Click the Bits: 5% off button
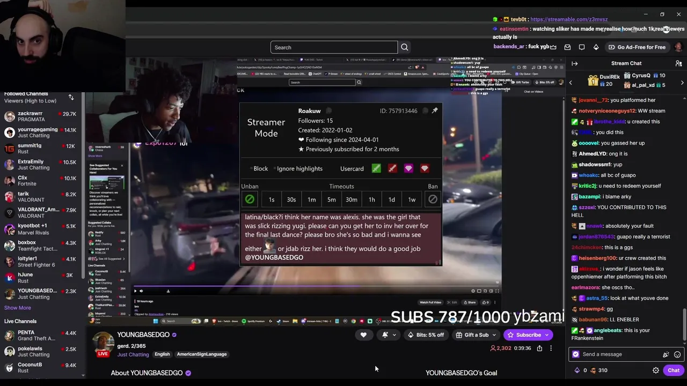 [426, 335]
